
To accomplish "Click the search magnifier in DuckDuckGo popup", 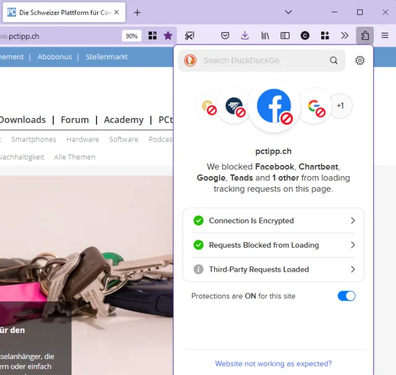I will 334,61.
